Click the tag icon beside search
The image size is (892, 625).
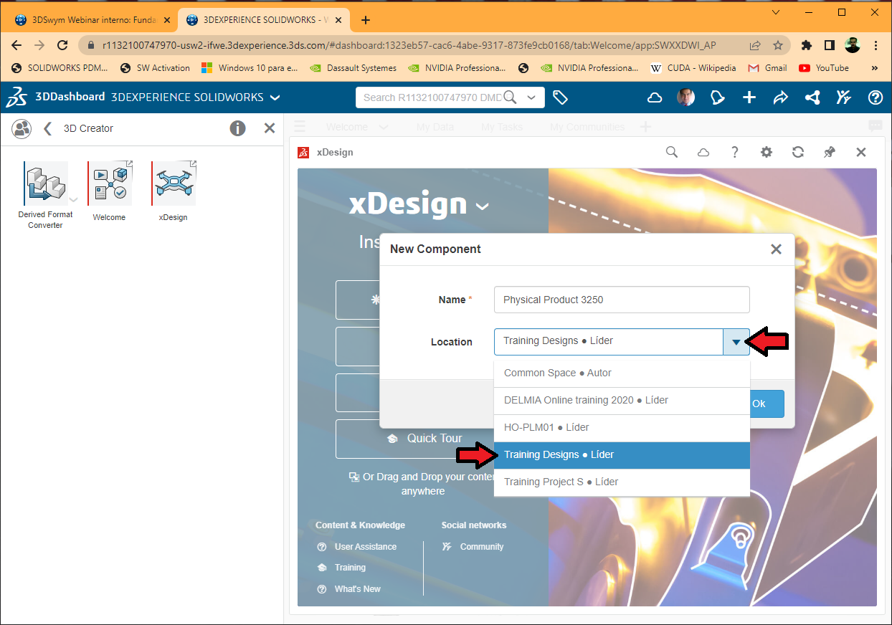point(561,97)
